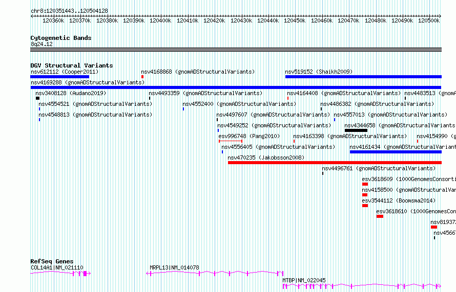Click the nsv4548813 variant label
Image resolution: width=456 pixels, height=292 pixels.
95,115
